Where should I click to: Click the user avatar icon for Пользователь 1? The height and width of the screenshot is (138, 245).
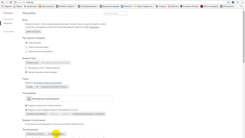[29, 99]
